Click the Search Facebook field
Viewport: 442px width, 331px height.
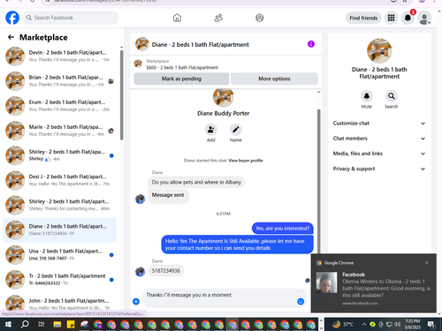click(x=71, y=18)
